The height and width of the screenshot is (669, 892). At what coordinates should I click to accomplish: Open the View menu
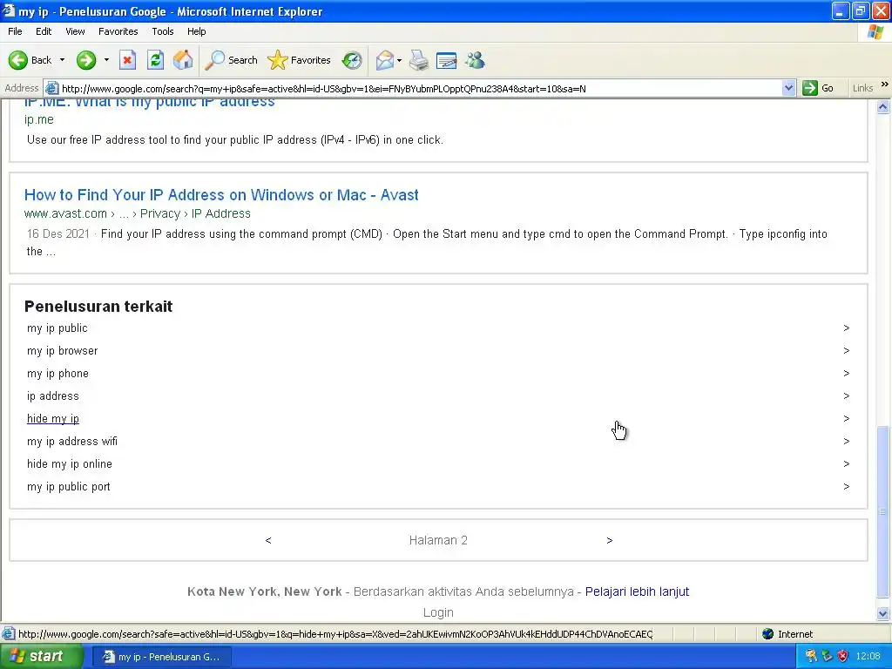[x=75, y=31]
